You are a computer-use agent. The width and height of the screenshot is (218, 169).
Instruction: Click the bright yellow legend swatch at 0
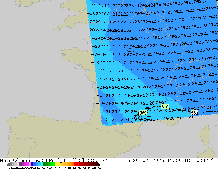[56, 165]
